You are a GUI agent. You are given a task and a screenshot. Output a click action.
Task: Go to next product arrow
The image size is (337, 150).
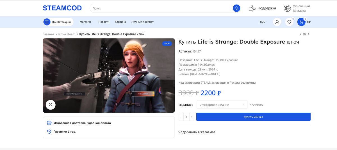(309, 34)
